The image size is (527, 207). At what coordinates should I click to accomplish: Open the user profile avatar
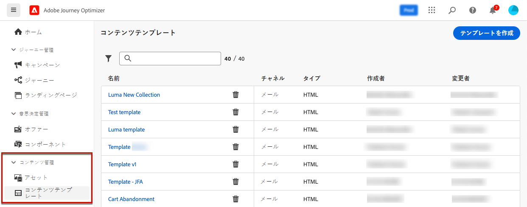pos(513,10)
